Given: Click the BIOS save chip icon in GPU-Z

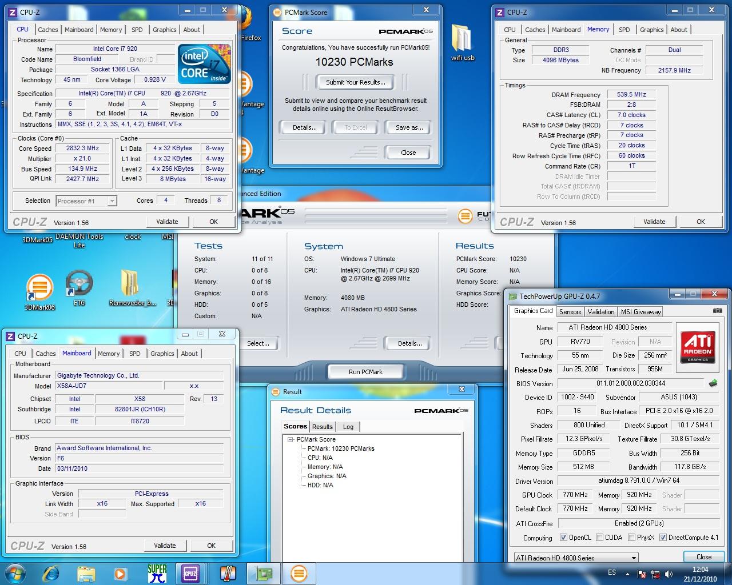Looking at the screenshot, I should click(713, 383).
